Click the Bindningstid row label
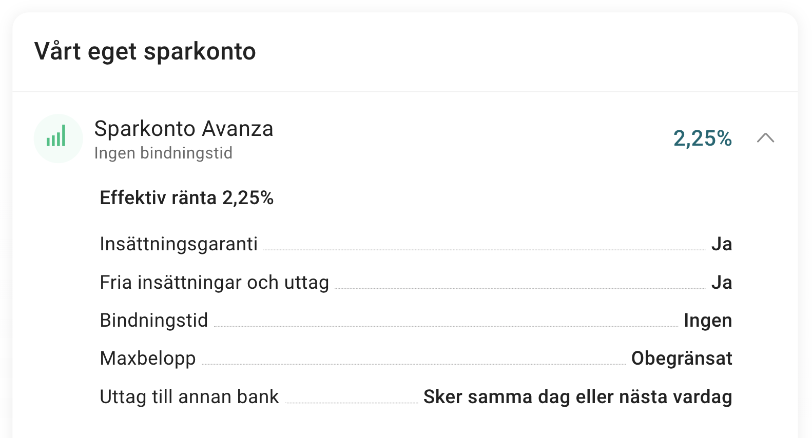 point(154,321)
